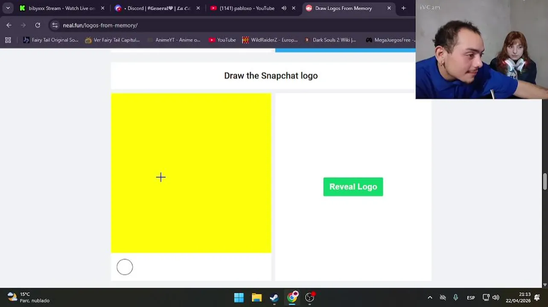Viewport: 548px width, 307px height.
Task: Mute the YouTube tab audio icon
Action: tap(284, 8)
